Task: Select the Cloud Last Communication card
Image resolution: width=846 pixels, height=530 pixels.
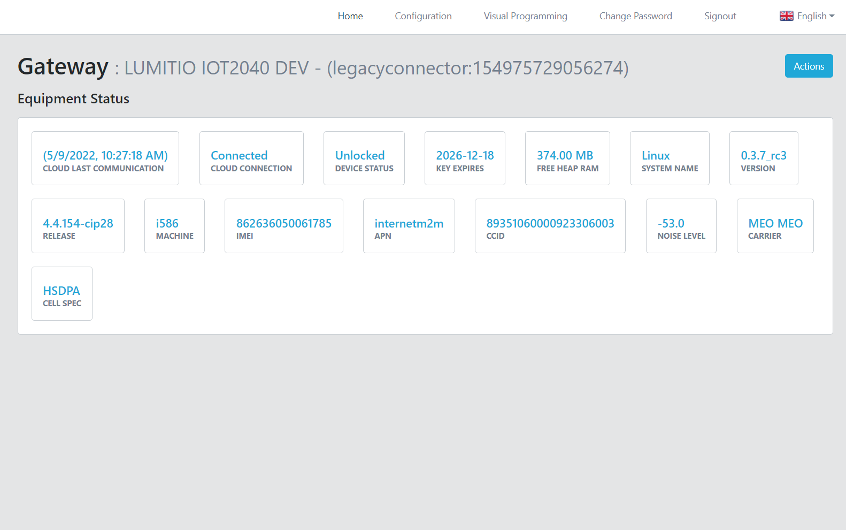Action: click(x=105, y=158)
